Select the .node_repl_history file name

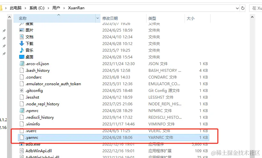point(42,104)
